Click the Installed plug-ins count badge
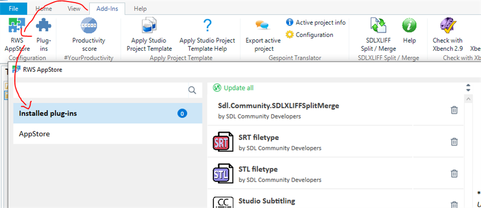This screenshot has width=481, height=208. pyautogui.click(x=182, y=113)
